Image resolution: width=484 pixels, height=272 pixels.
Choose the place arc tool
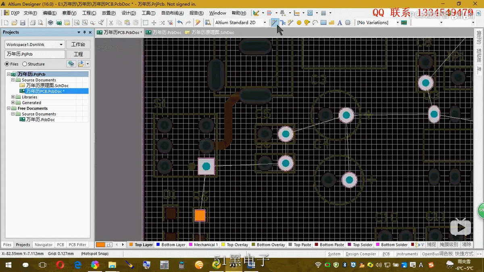click(315, 23)
